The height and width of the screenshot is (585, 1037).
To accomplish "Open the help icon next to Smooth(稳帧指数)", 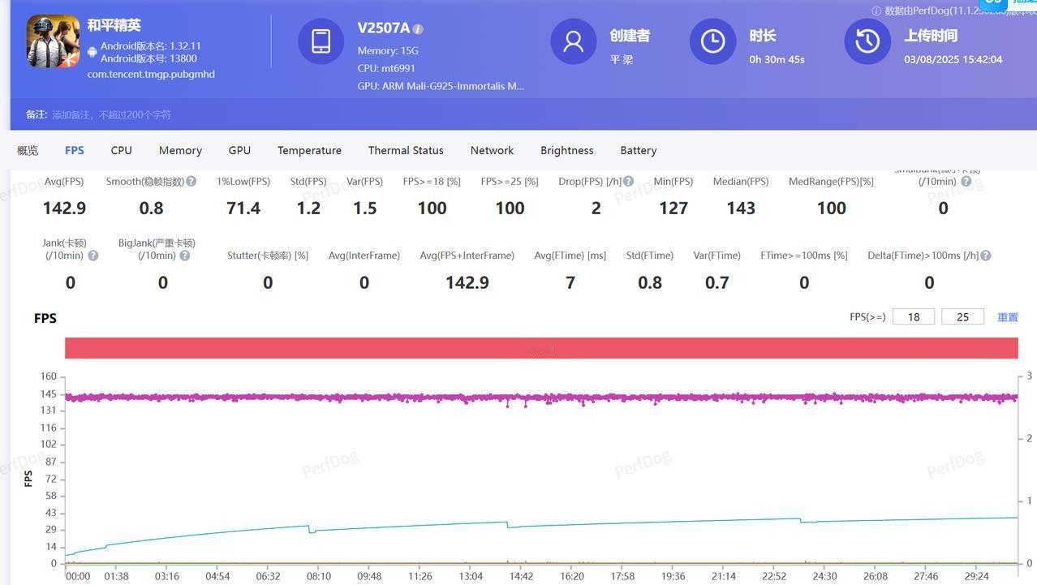I will point(191,181).
